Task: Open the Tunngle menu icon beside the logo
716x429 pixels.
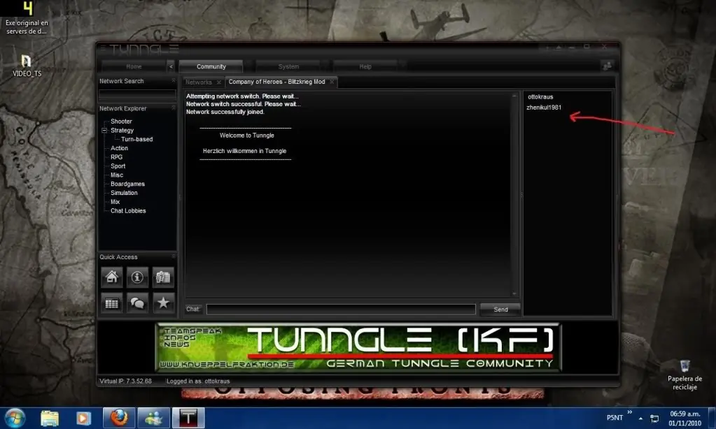Action: (x=103, y=48)
